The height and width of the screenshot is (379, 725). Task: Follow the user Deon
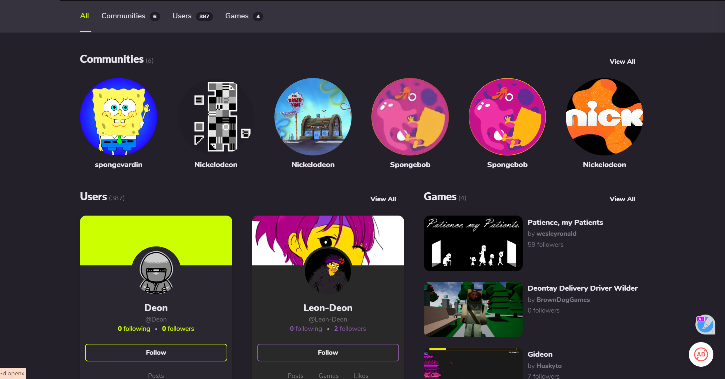pos(156,352)
